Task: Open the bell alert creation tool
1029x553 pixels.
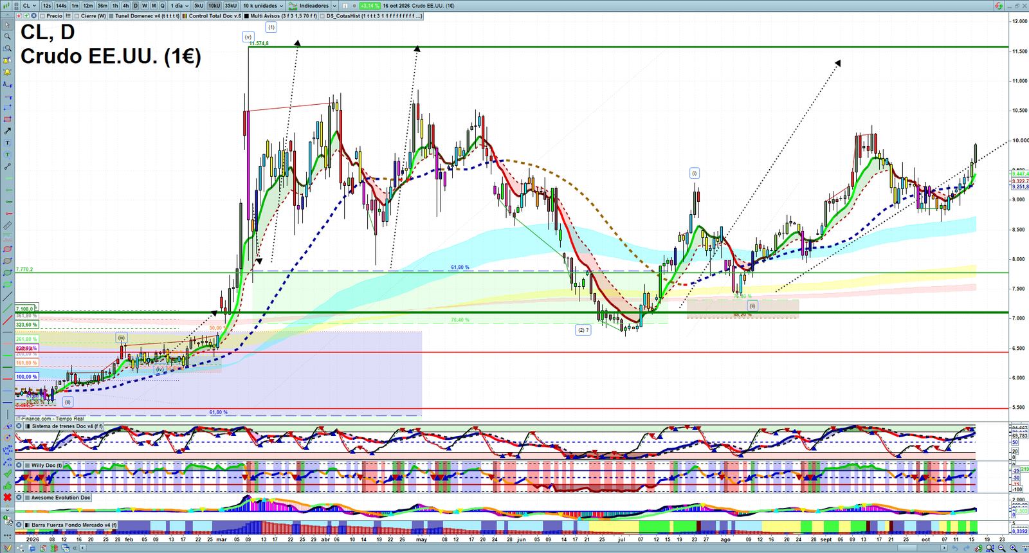Action: point(7,72)
